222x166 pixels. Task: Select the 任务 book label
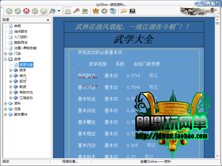coord(17,109)
